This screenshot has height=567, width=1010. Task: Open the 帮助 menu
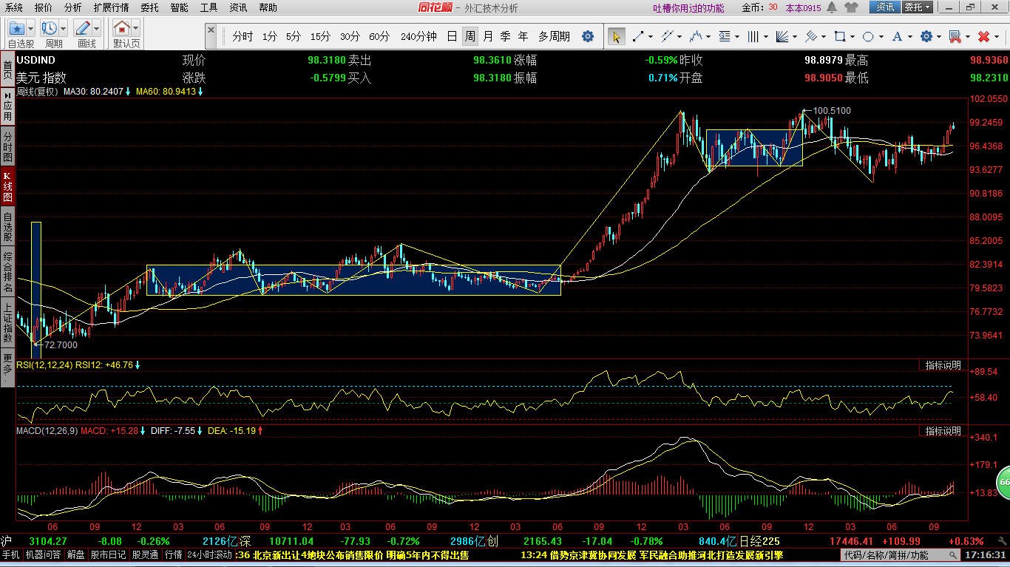tap(268, 7)
